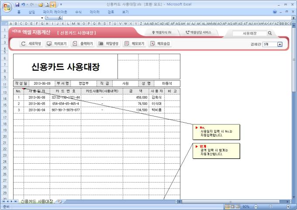297x210 pixels.
Task: Select the 카드사용처(사용내역) header cell
Action: [102, 91]
